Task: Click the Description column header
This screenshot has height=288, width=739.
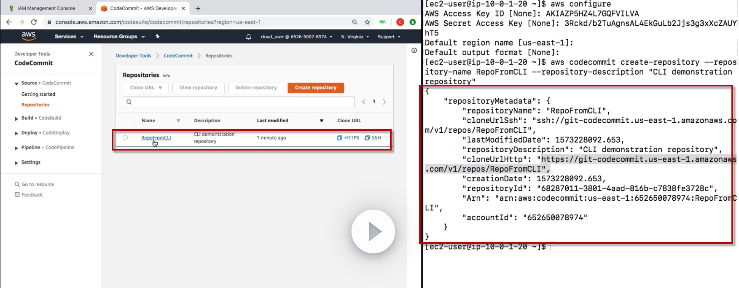Action: 207,121
